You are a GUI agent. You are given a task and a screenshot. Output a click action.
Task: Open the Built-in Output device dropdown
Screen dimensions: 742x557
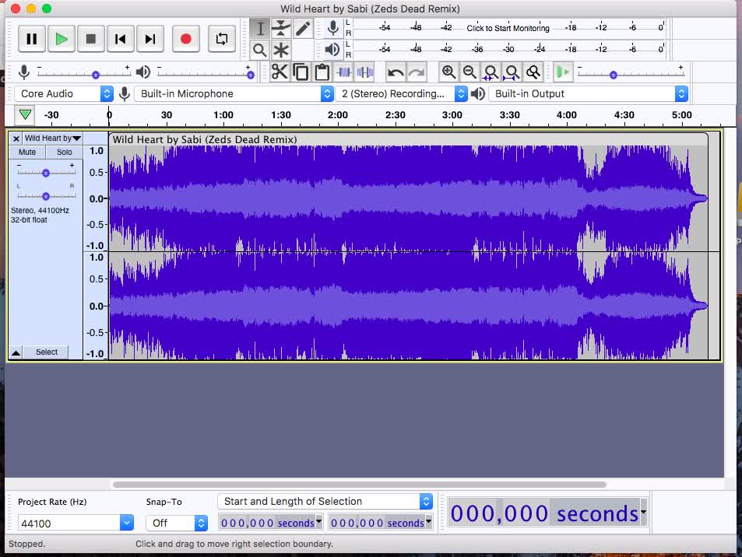pyautogui.click(x=588, y=93)
